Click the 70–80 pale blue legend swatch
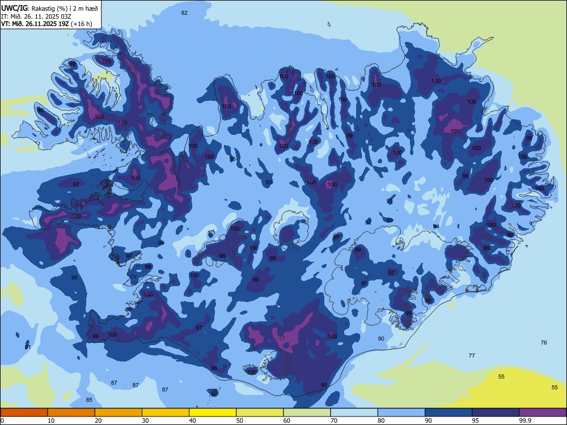Image resolution: width=567 pixels, height=425 pixels. tap(354, 413)
